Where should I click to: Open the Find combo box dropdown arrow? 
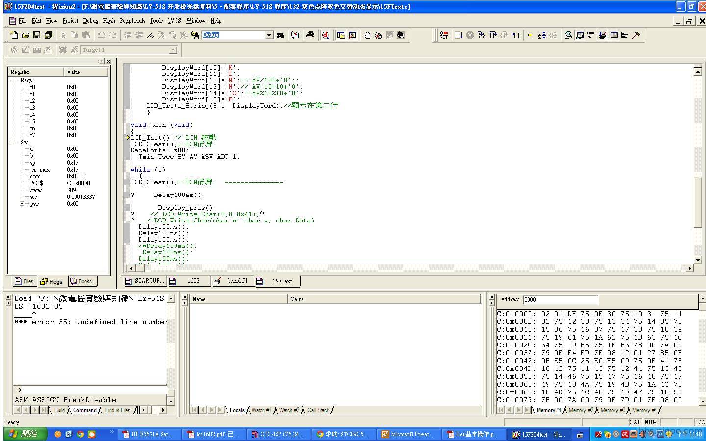click(x=269, y=35)
